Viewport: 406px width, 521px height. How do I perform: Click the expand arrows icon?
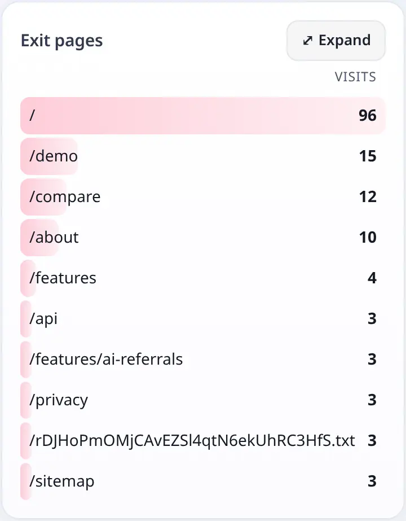[x=307, y=41]
